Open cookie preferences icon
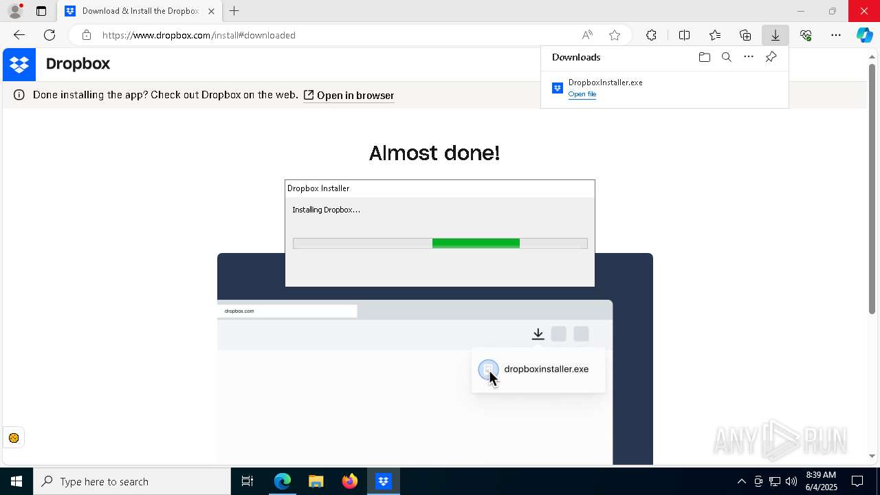 click(x=14, y=438)
